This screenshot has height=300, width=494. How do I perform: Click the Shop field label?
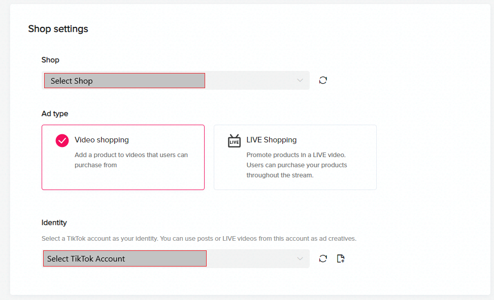(x=50, y=60)
